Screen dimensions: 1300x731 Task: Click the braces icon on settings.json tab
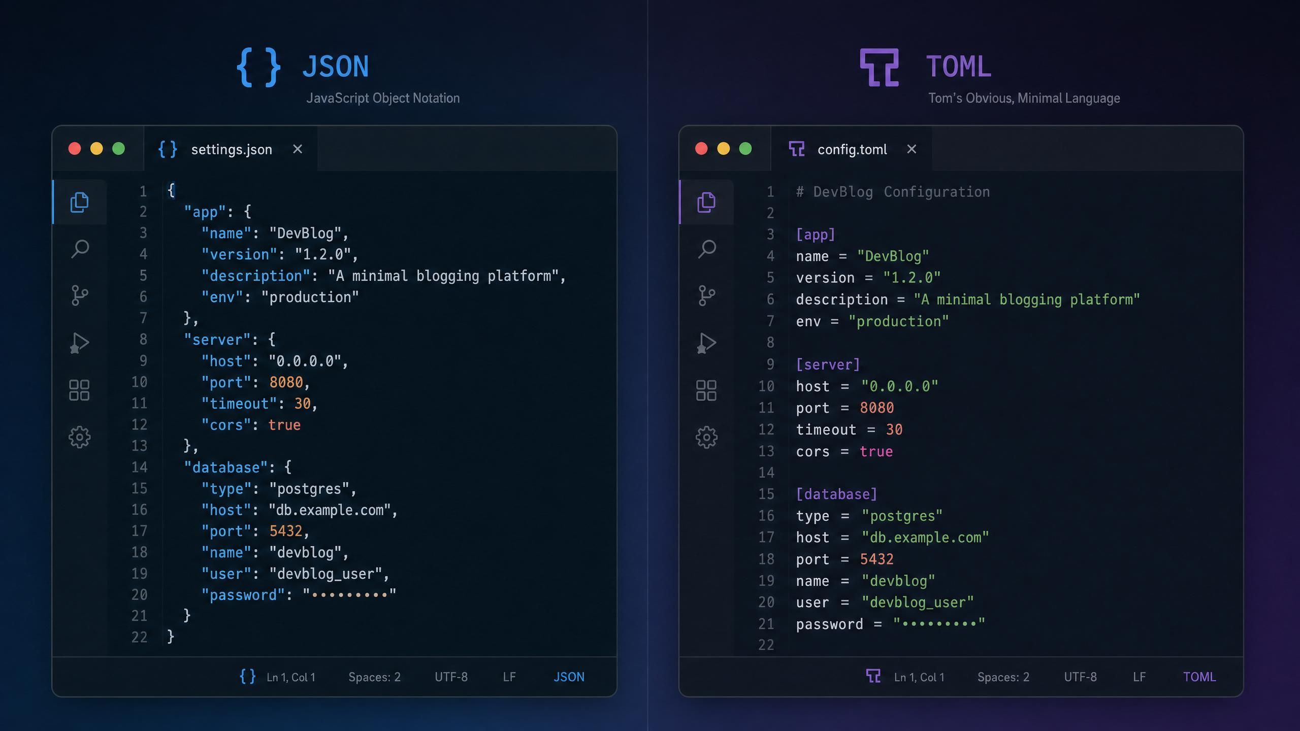pos(168,149)
